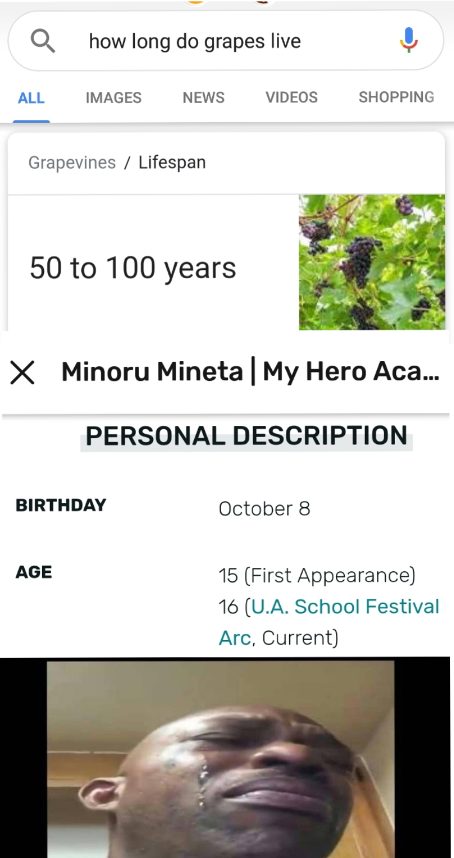Click the PERSONAL DESCRIPTION heading
Viewport: 454px width, 858px height.
coord(246,436)
